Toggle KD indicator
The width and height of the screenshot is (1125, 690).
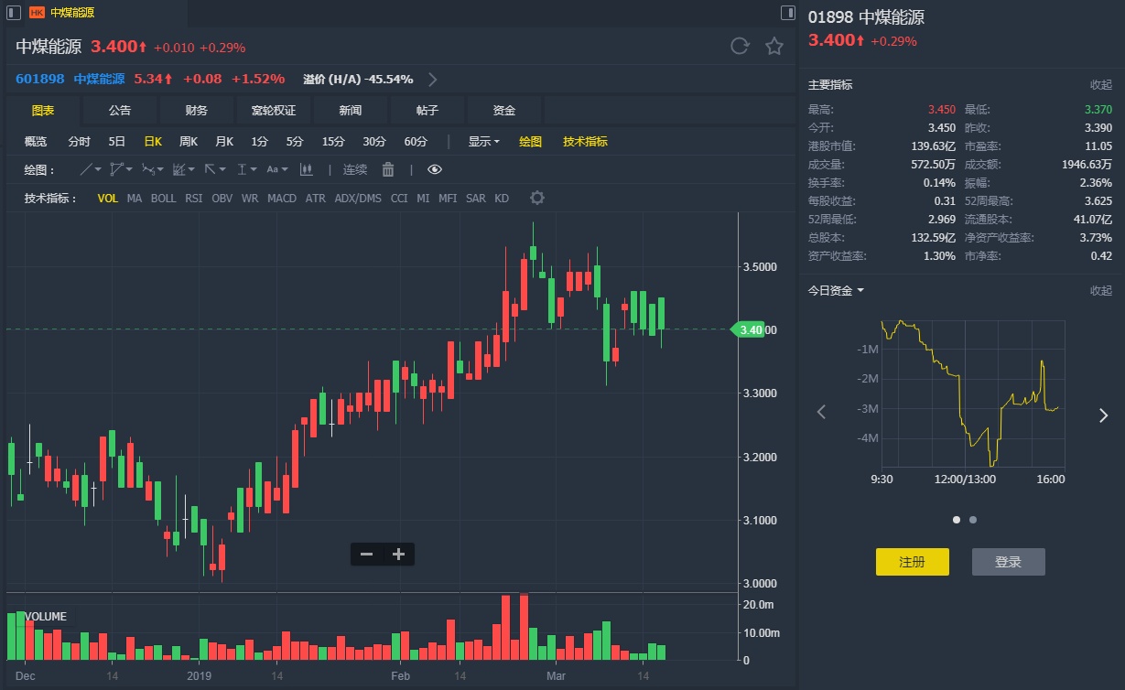(502, 199)
